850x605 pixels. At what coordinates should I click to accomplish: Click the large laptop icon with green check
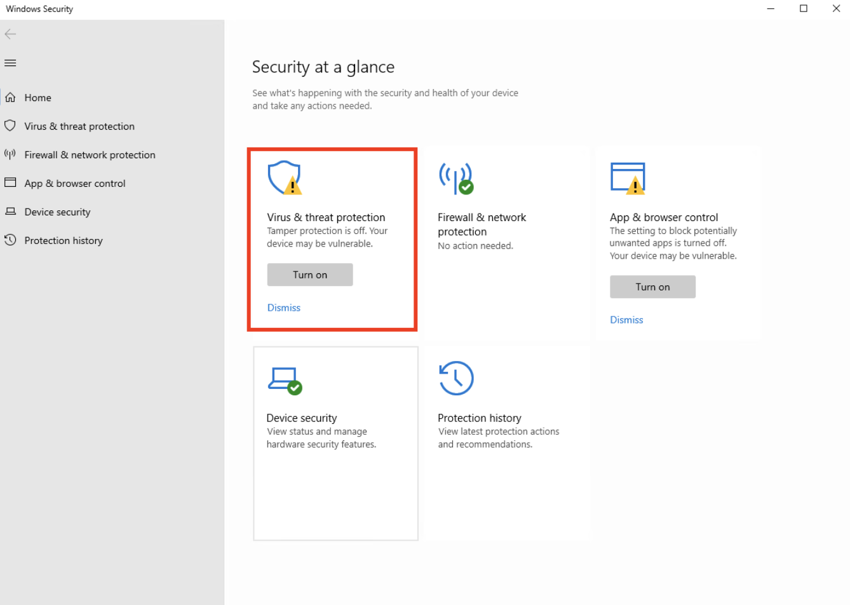point(285,381)
